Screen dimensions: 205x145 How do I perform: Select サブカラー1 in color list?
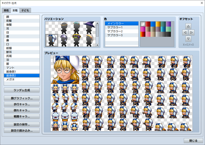point(121,27)
